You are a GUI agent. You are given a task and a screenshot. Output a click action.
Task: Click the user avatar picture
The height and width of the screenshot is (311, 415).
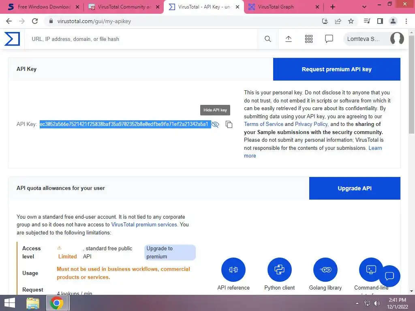click(397, 38)
